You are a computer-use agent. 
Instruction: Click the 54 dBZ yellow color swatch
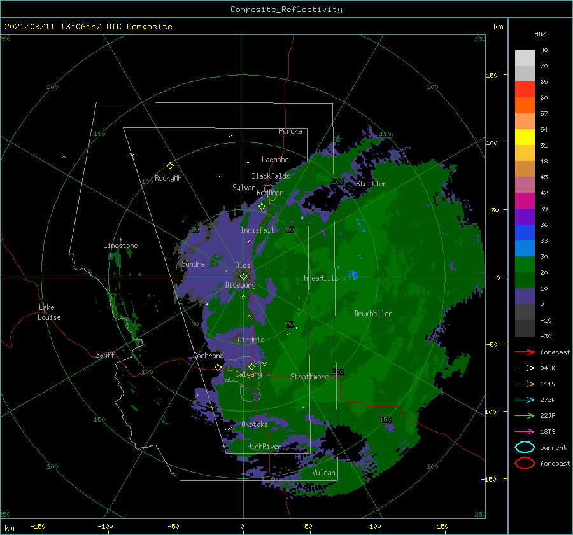[525, 137]
